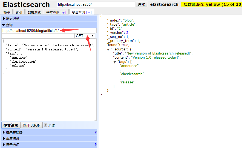Click the "_version": 2 result line
The height and width of the screenshot is (148, 242).
click(118, 33)
